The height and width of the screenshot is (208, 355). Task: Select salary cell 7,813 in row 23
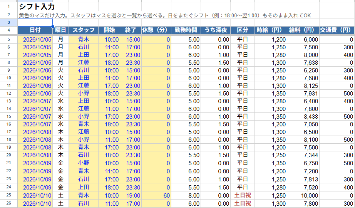[x=303, y=179]
